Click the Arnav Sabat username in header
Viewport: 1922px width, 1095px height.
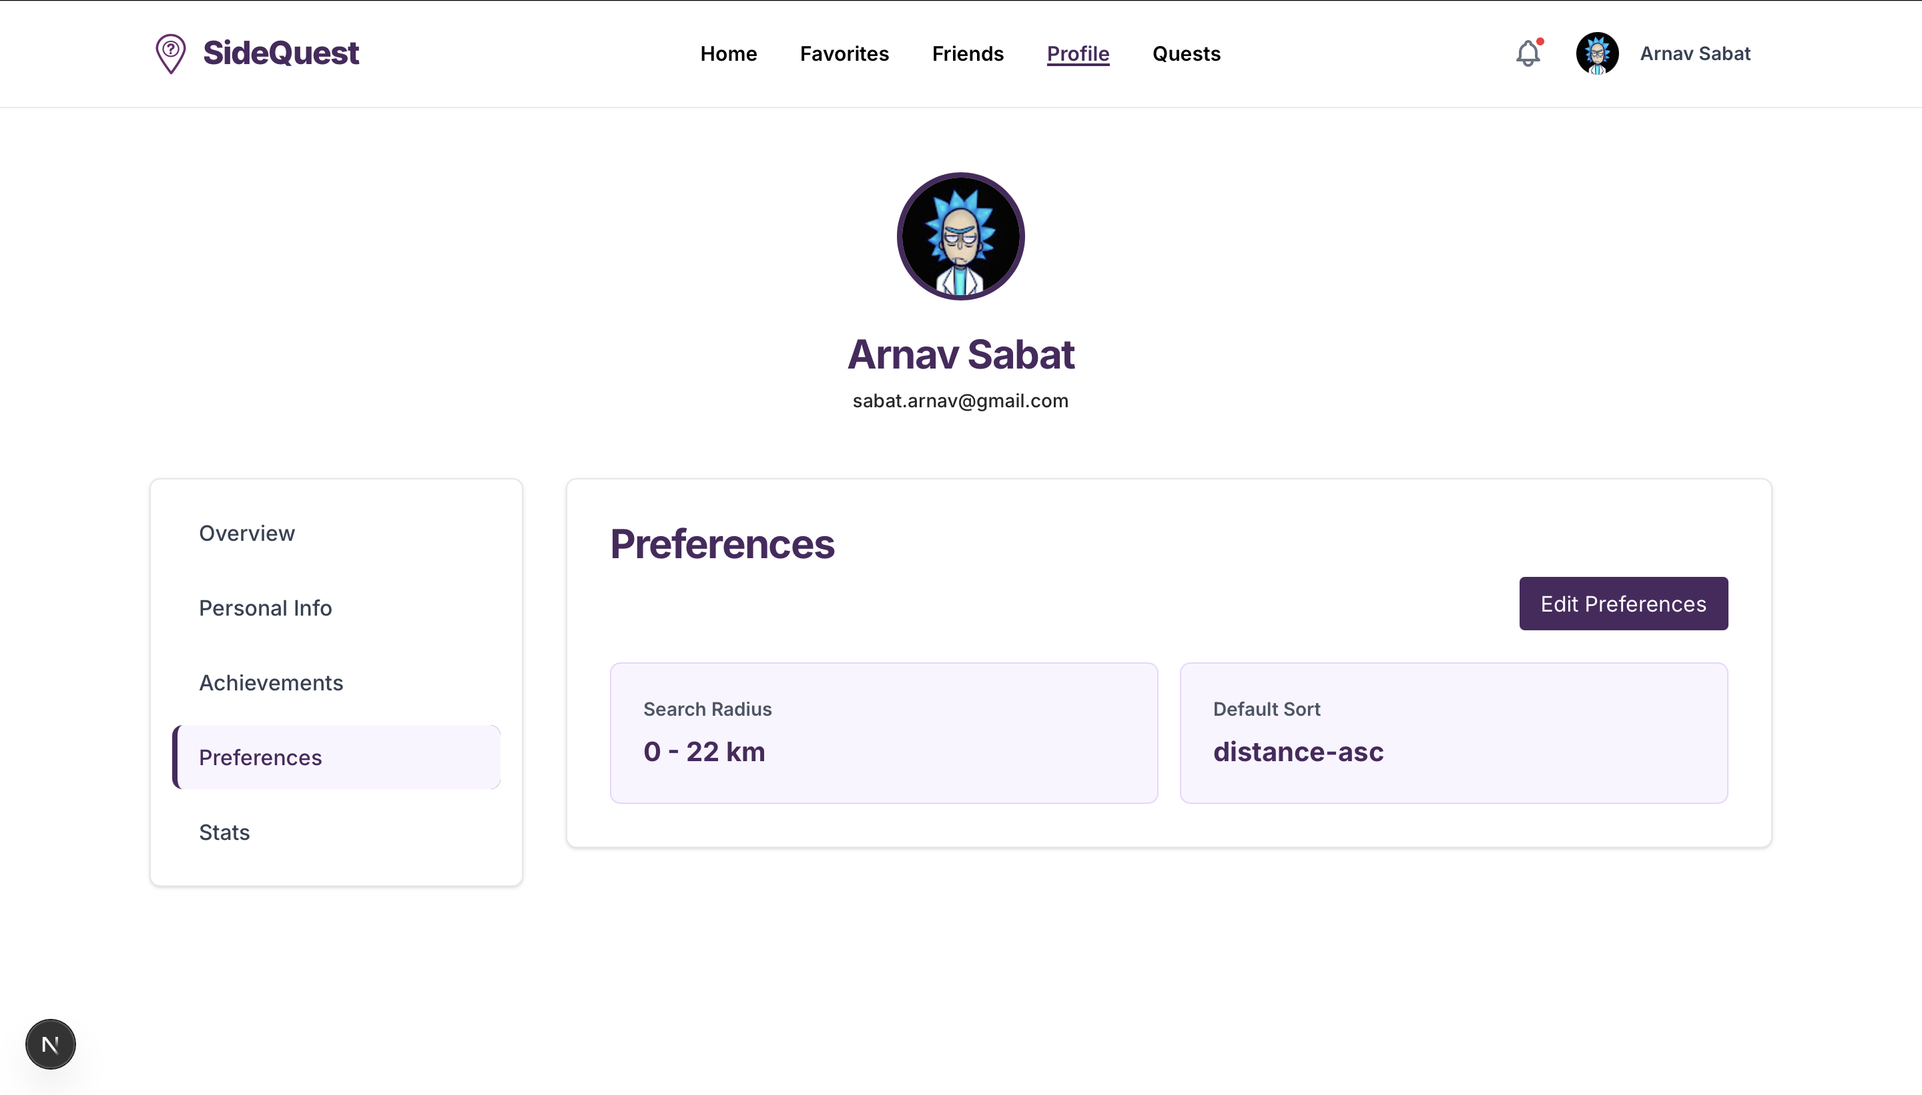(1695, 53)
